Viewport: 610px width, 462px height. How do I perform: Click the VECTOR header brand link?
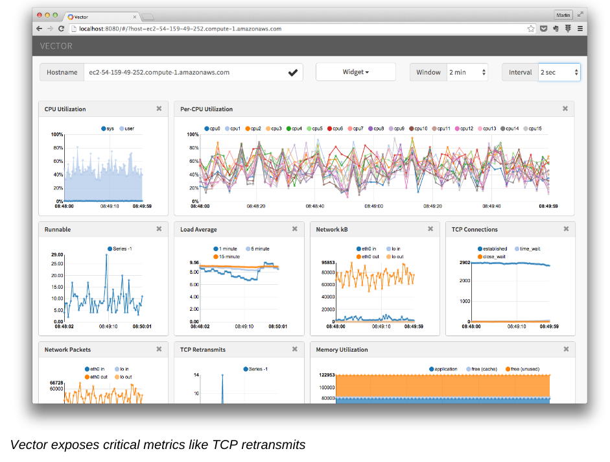pyautogui.click(x=56, y=46)
